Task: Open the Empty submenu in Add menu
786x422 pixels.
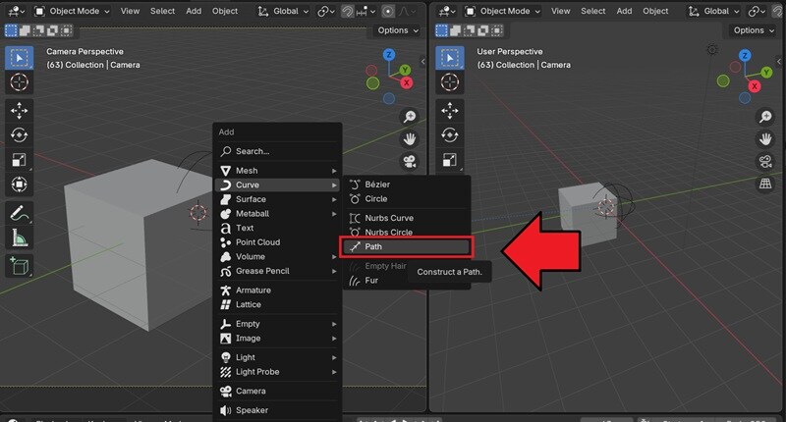Action: click(278, 324)
